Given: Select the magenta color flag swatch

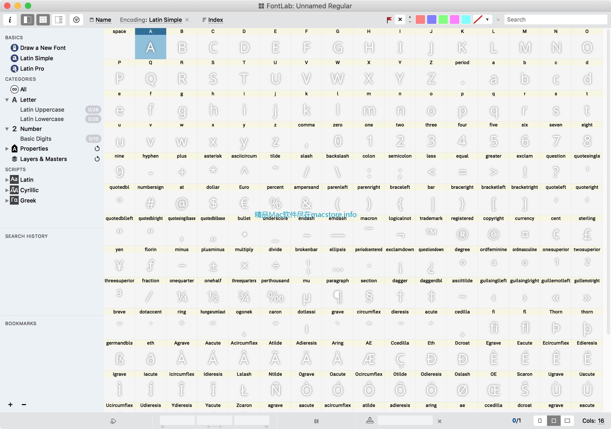Looking at the screenshot, I should [455, 19].
